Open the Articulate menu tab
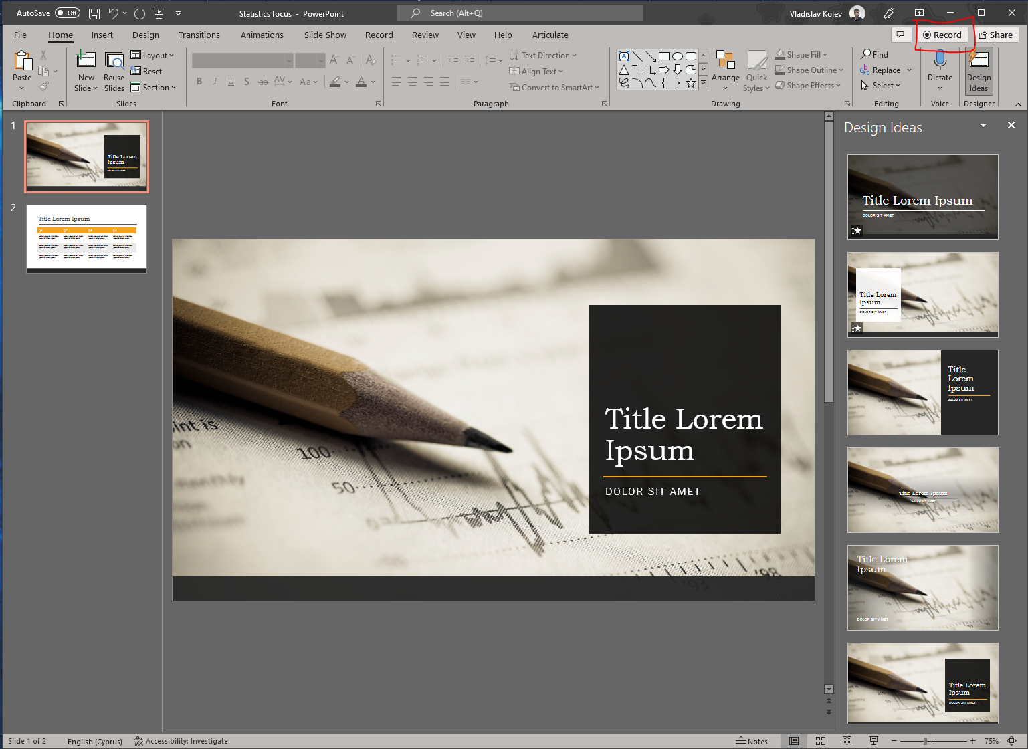Screen dimensions: 1028x749 point(550,35)
